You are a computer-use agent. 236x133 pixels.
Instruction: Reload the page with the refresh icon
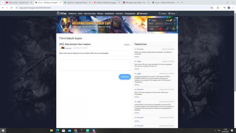tap(11, 8)
